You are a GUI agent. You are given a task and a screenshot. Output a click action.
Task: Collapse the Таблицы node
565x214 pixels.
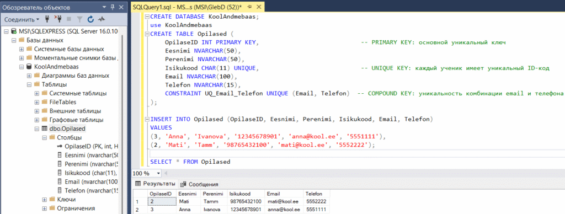(x=29, y=85)
